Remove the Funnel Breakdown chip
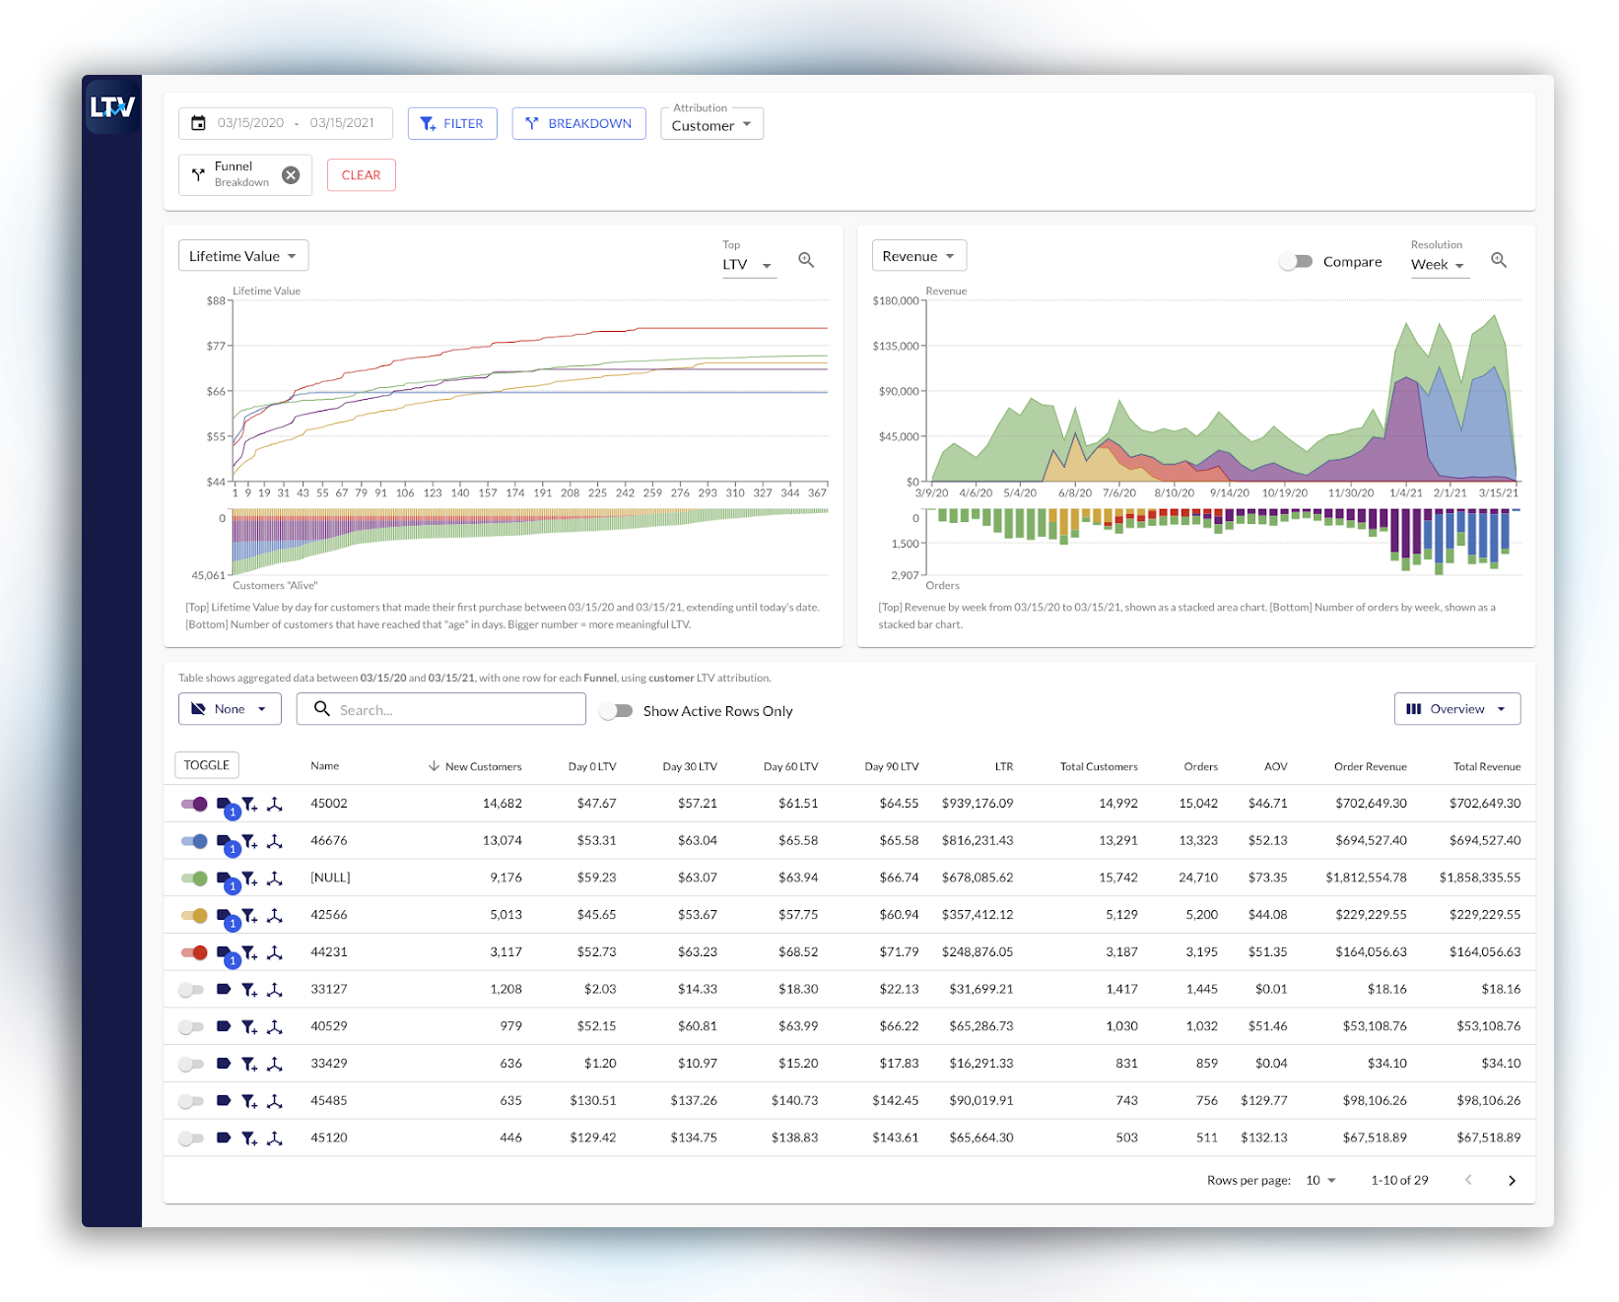Viewport: 1619px width, 1302px height. point(291,175)
